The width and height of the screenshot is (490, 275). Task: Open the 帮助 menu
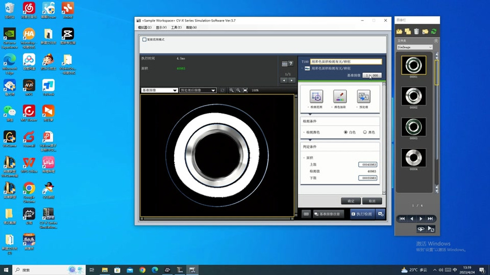point(191,27)
